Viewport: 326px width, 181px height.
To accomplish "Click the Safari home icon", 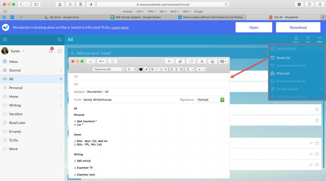I will tap(60, 4).
